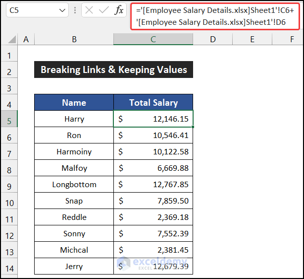Click the Total Salary header cell
304x279 pixels.
(153, 103)
